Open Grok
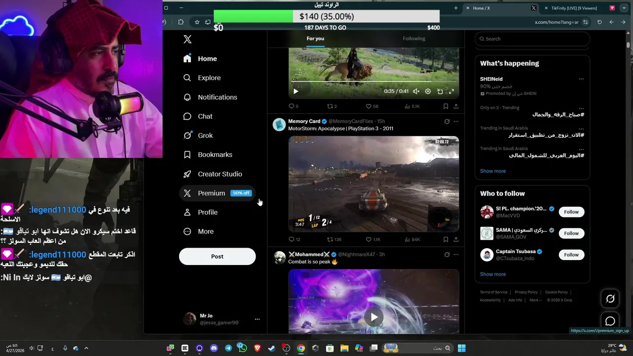The image size is (633, 356). (x=198, y=135)
